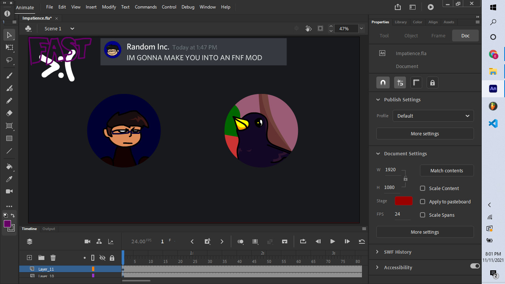Click the red Stage color swatch

(403, 201)
